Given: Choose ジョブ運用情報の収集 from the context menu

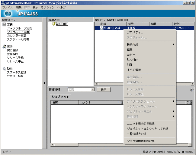Looking at the screenshot, I should tap(150, 141).
